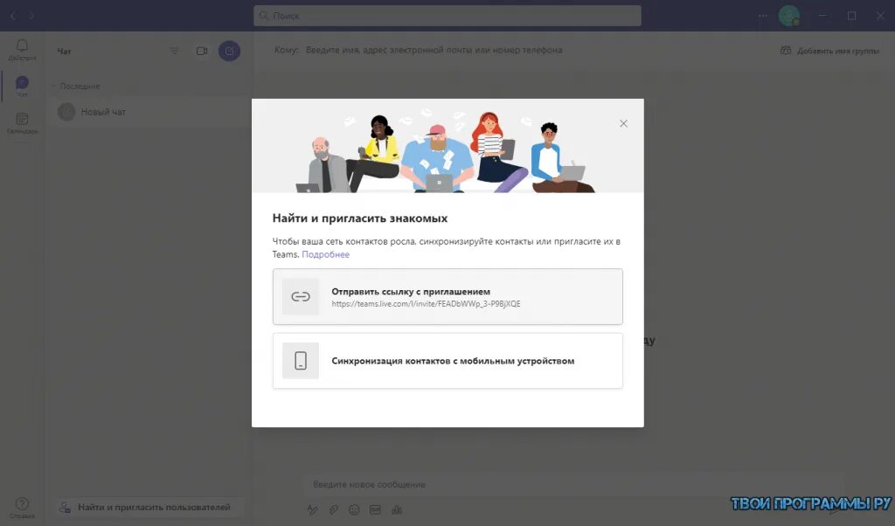Choose Синхронизация контактов с мобильным устройством

(447, 361)
